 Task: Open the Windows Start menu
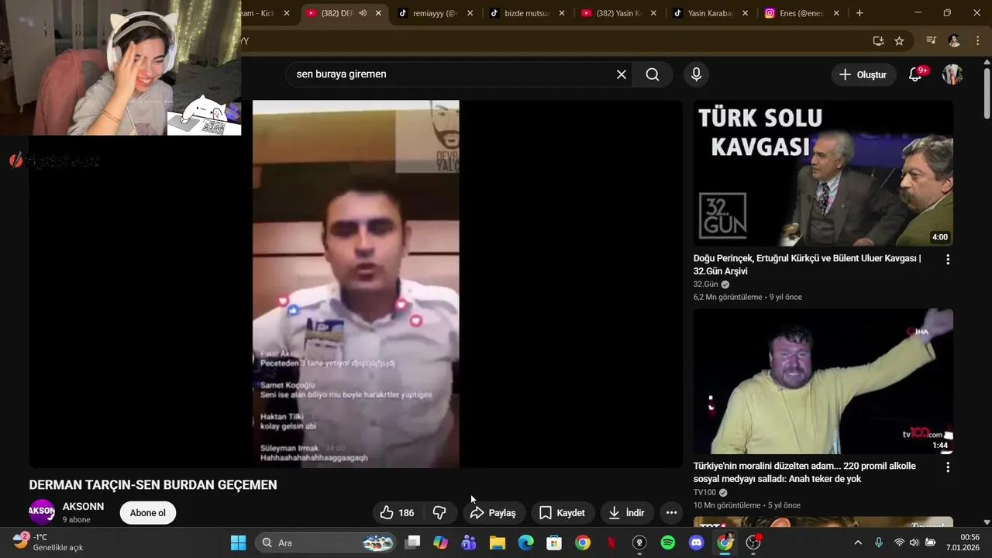pyautogui.click(x=238, y=542)
